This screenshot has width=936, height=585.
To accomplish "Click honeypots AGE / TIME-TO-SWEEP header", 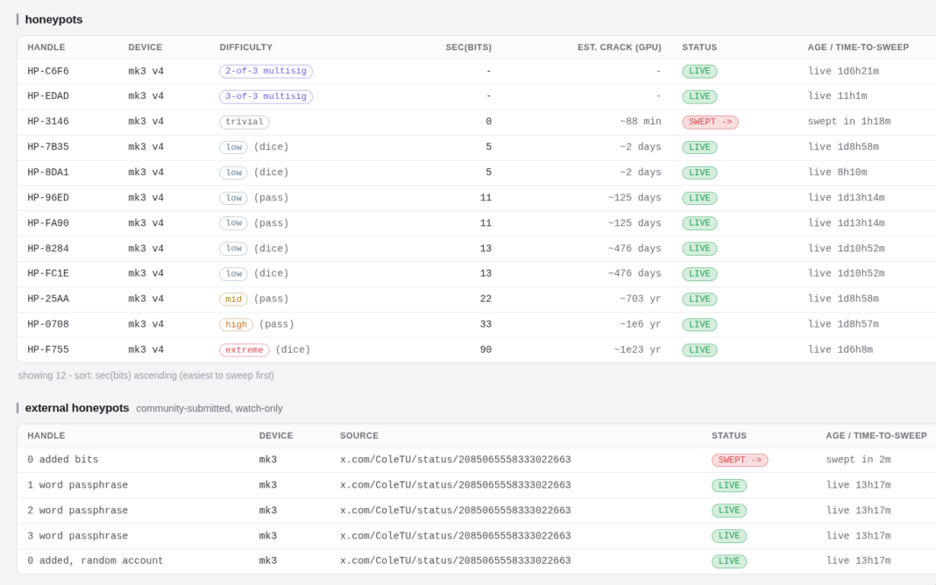I will click(858, 47).
